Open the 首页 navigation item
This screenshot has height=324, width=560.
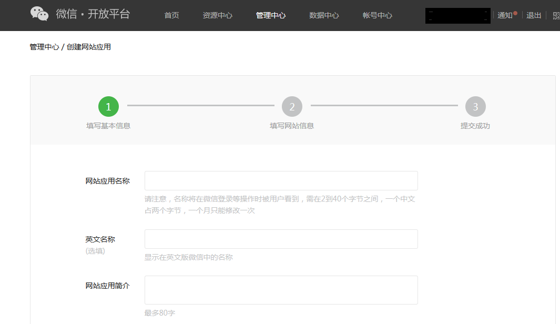coord(171,15)
